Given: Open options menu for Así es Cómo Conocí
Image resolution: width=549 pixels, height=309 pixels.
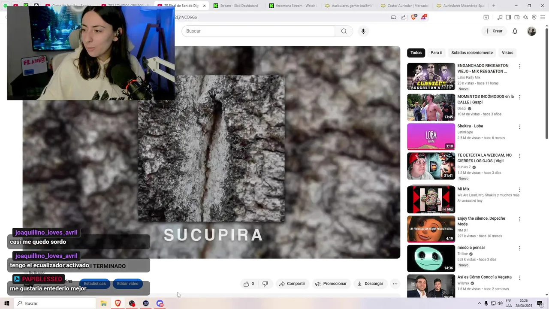Looking at the screenshot, I should [x=520, y=278].
